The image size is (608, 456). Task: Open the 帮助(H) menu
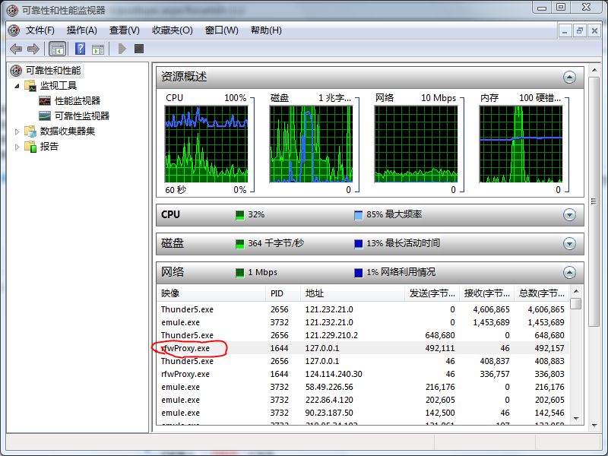point(266,30)
